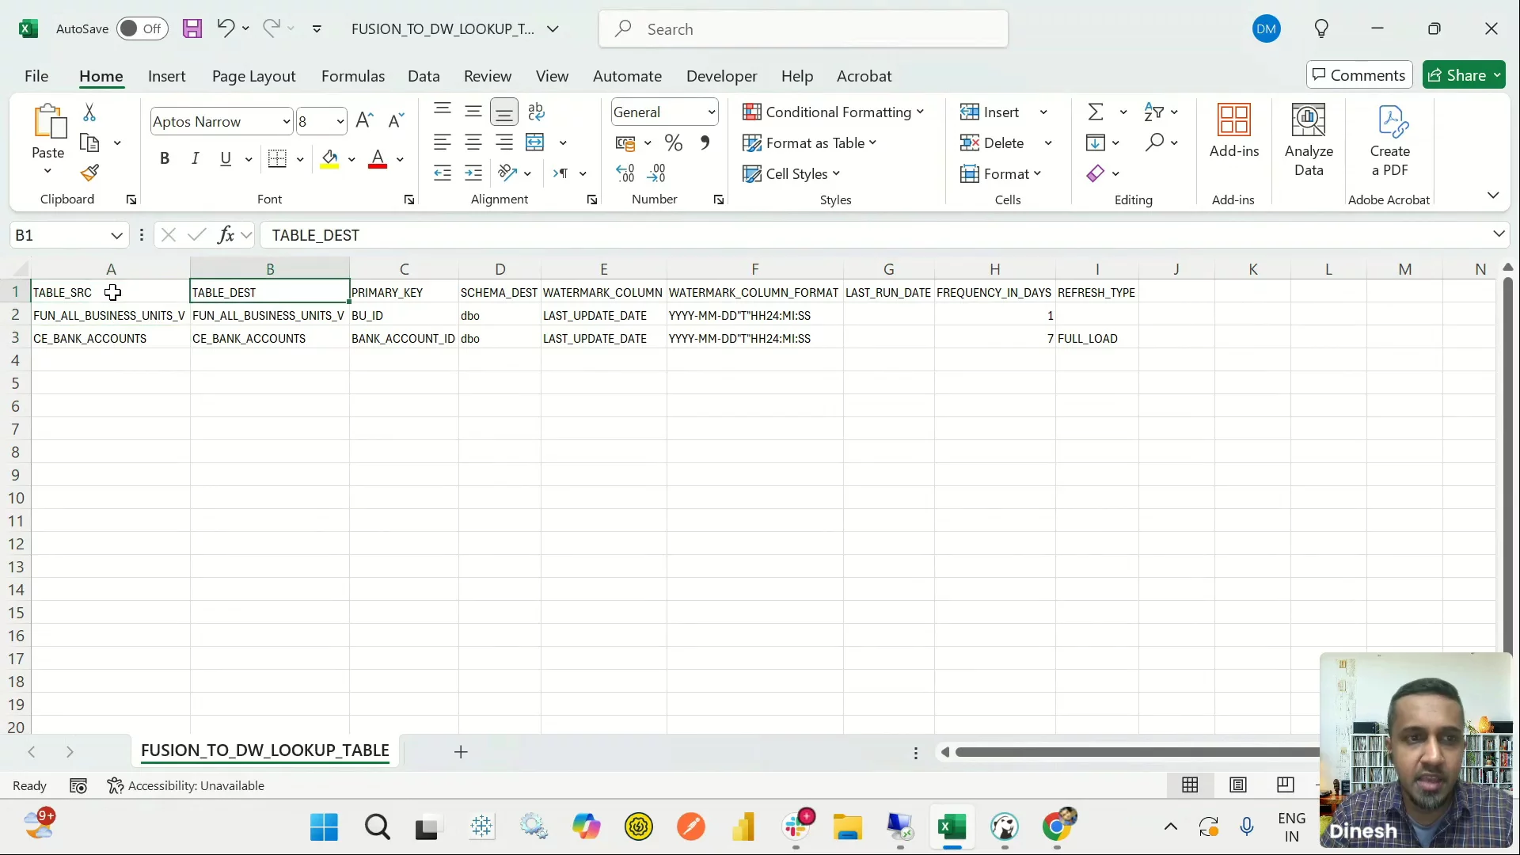
Task: Open the Formulas ribbon tab
Action: [352, 76]
